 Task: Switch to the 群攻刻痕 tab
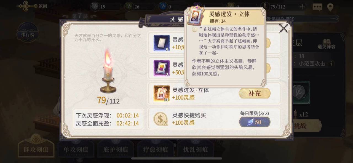(x=36, y=149)
